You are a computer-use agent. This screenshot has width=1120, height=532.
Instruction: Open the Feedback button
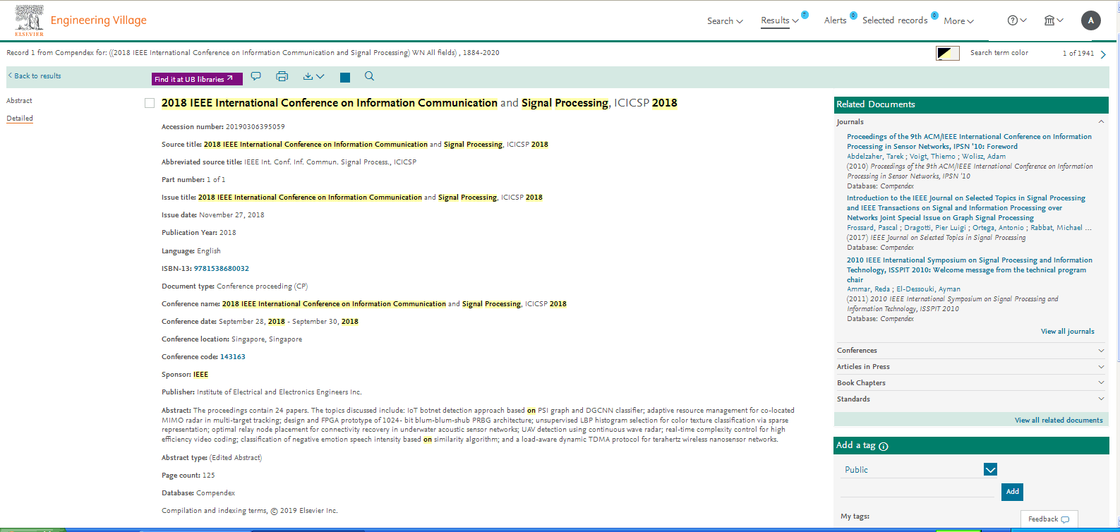[1049, 519]
